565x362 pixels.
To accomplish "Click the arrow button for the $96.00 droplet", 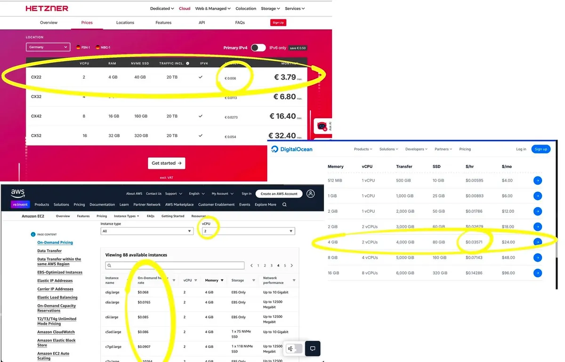I will [x=538, y=273].
